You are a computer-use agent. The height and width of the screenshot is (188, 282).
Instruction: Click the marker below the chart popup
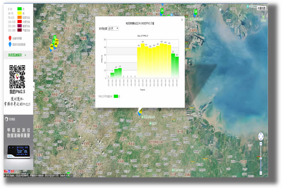pos(140,112)
